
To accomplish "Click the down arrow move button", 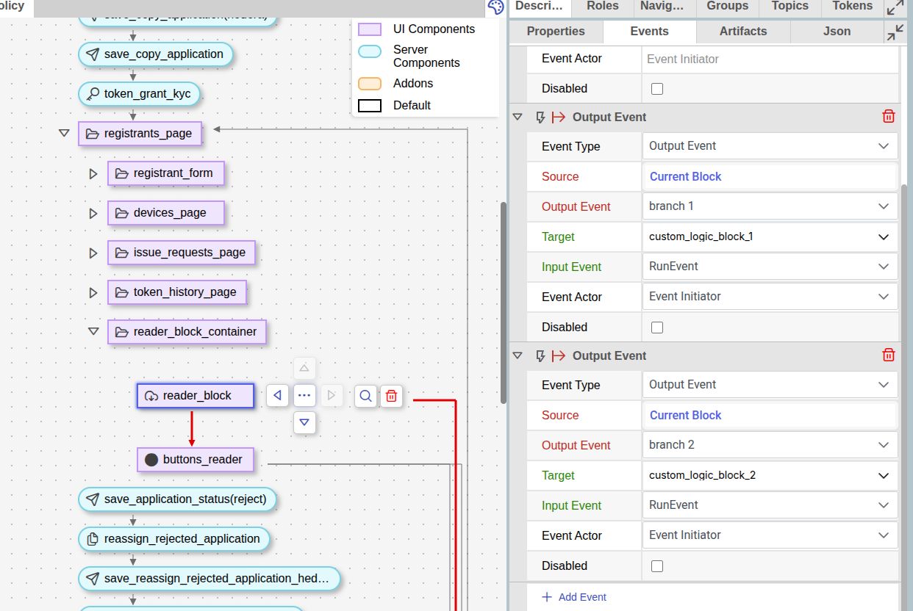I will click(x=304, y=423).
